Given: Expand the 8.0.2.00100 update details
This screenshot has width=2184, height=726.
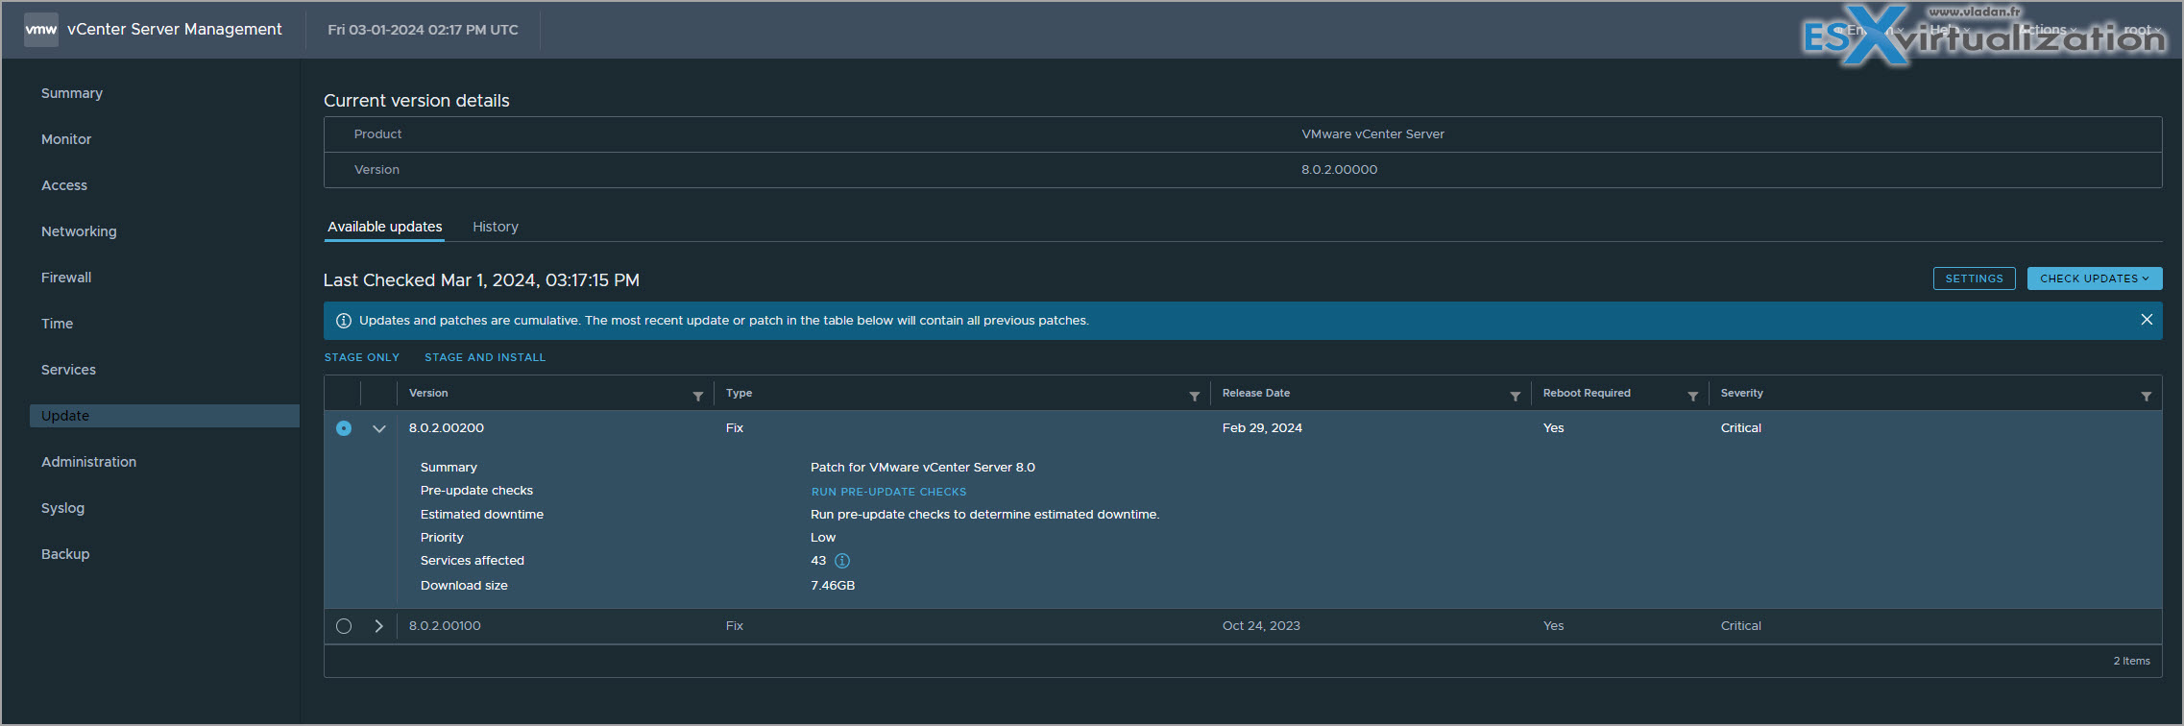Looking at the screenshot, I should tap(379, 626).
